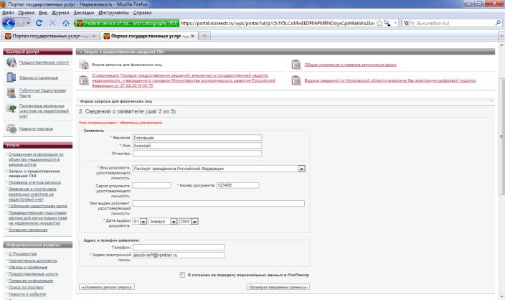Stop loading with the X toolbar icon
Viewport: 505px width, 300px height.
click(52, 23)
